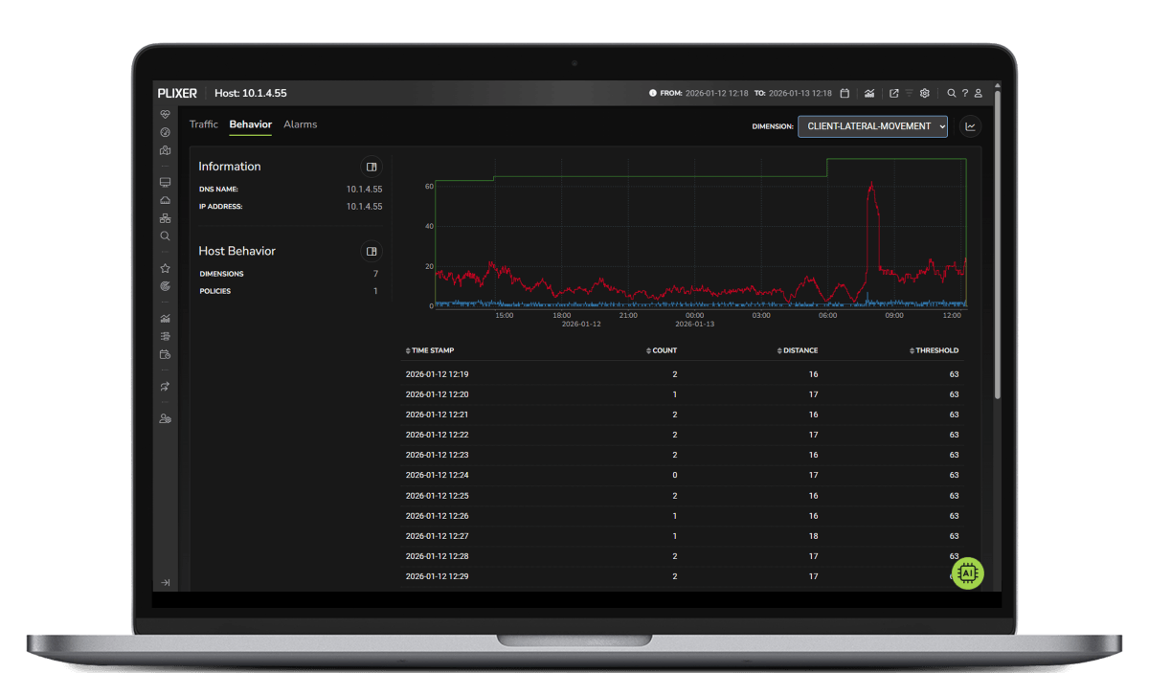This screenshot has width=1149, height=673.
Task: Open the filter icon options in the top bar
Action: 908,93
